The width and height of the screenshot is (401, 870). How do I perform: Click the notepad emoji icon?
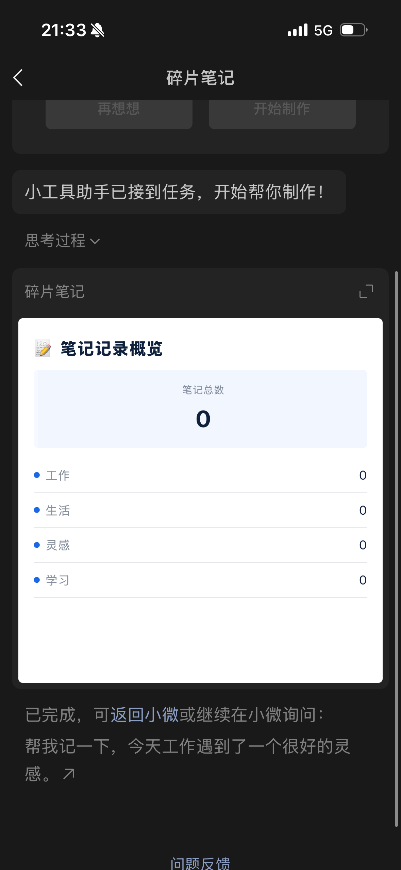pos(43,348)
